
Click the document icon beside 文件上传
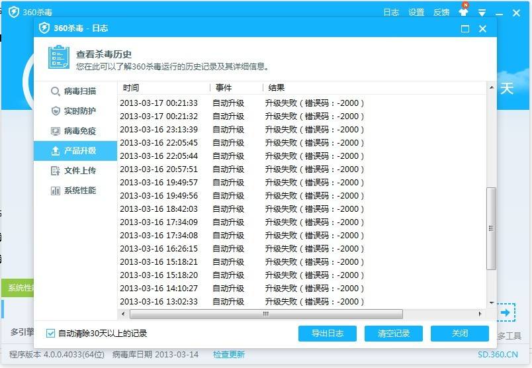56,171
